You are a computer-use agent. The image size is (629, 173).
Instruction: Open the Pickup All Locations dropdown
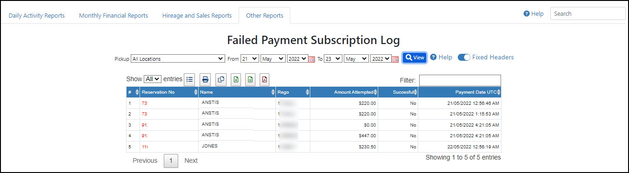(x=178, y=59)
